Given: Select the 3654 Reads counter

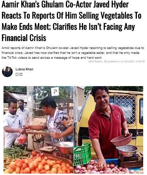Looking at the screenshot, I should tap(95, 61).
